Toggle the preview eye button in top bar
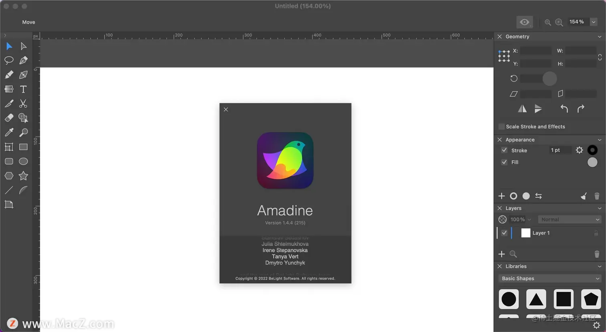 tap(524, 22)
